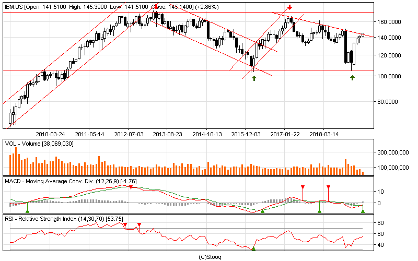Select the red MACD sell marker just after 2017-01-22
The width and height of the screenshot is (418, 261).
tap(303, 187)
